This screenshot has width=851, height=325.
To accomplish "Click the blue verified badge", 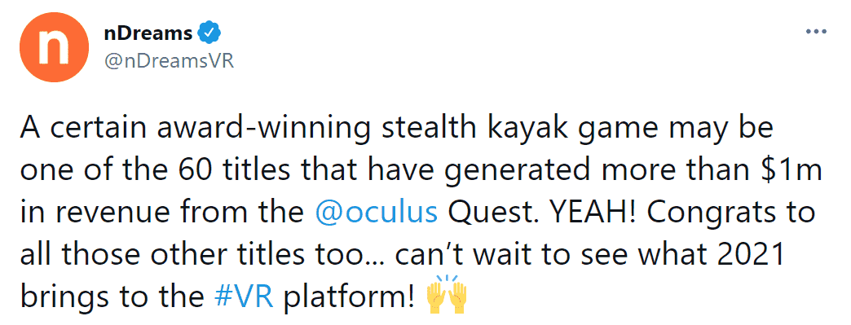I will tap(209, 33).
